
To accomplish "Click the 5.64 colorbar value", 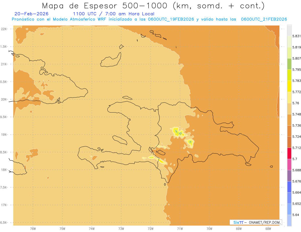I will pos(296,215).
